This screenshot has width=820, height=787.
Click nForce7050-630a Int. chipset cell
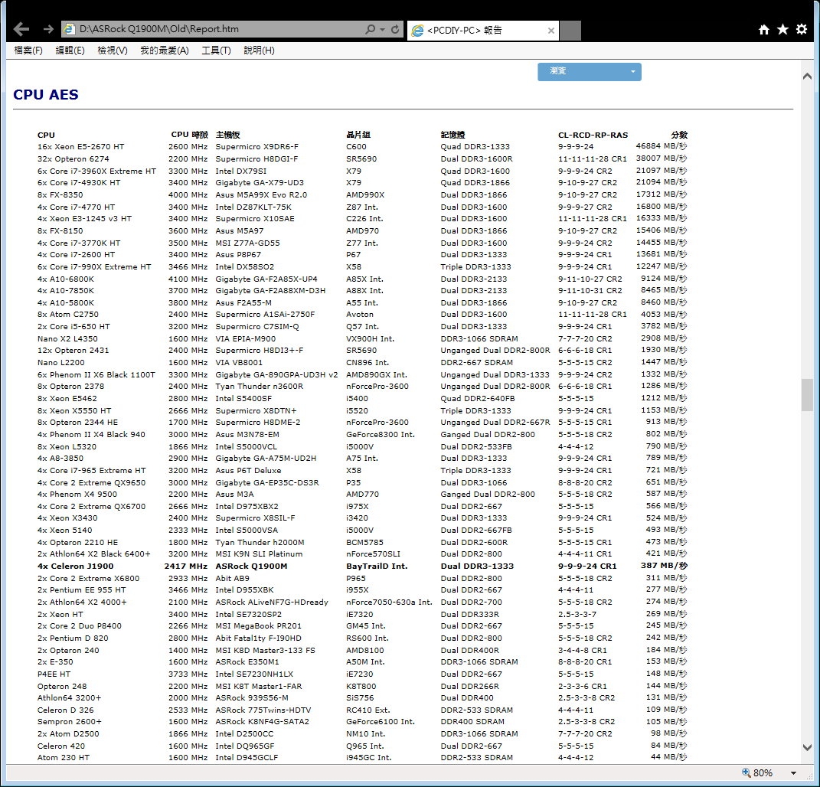click(x=389, y=602)
